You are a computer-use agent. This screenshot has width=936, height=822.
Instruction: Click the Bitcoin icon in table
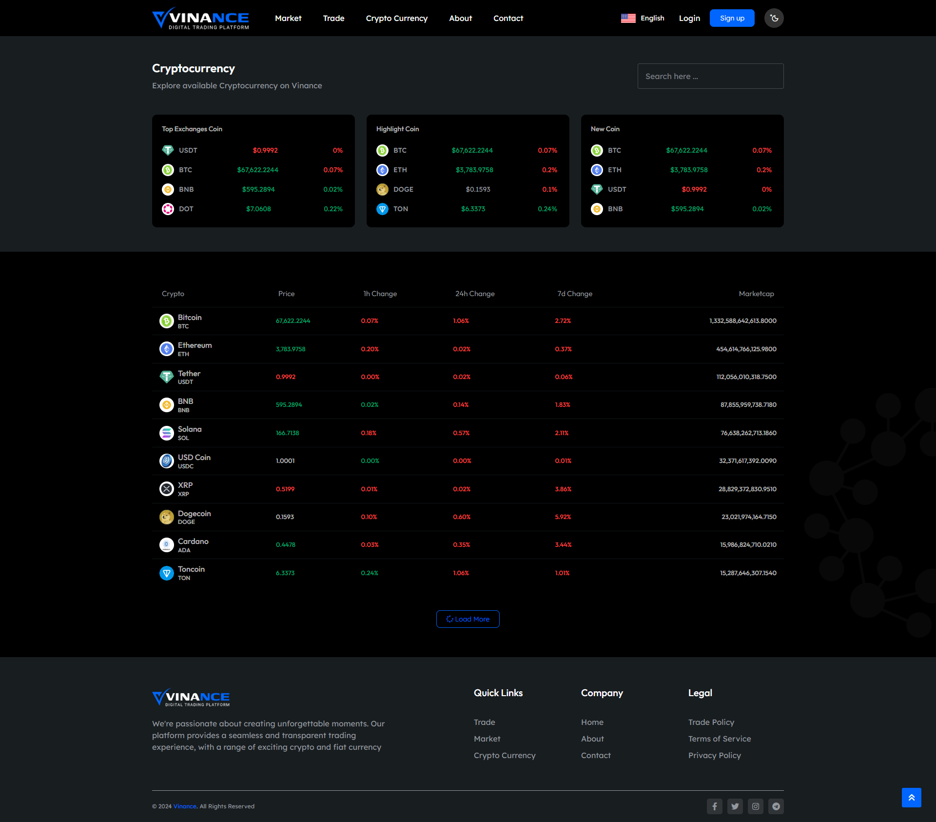(x=167, y=321)
